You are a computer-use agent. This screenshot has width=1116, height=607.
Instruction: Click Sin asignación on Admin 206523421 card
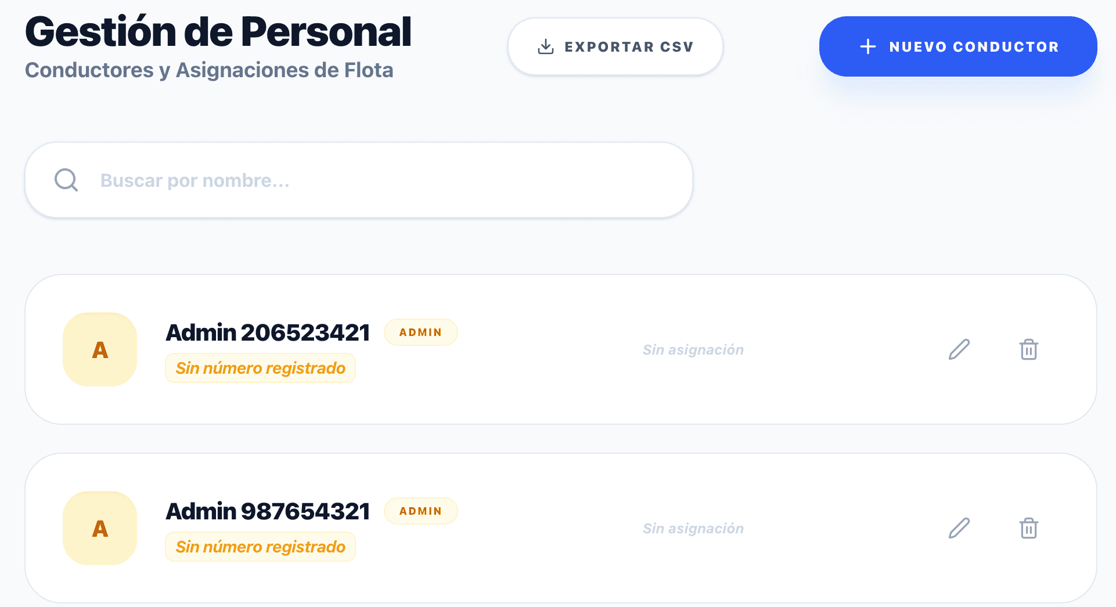point(693,349)
